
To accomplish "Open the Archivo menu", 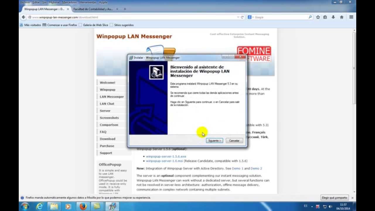I will (25, 2).
